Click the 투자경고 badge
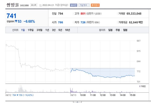Image resolution: width=151 pixels, height=103 pixels. 95,5
